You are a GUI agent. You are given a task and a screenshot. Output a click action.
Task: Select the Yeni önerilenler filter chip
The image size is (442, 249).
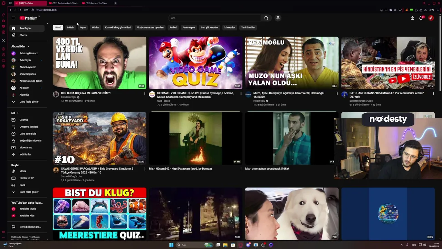click(248, 27)
